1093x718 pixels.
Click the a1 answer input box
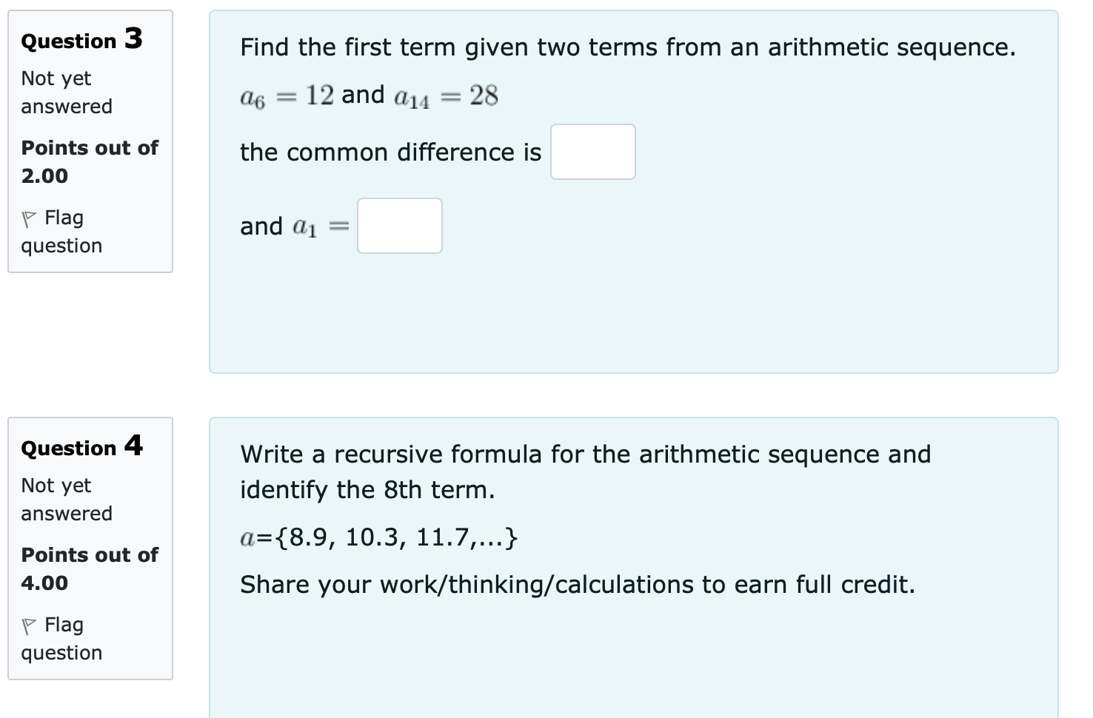pyautogui.click(x=399, y=226)
